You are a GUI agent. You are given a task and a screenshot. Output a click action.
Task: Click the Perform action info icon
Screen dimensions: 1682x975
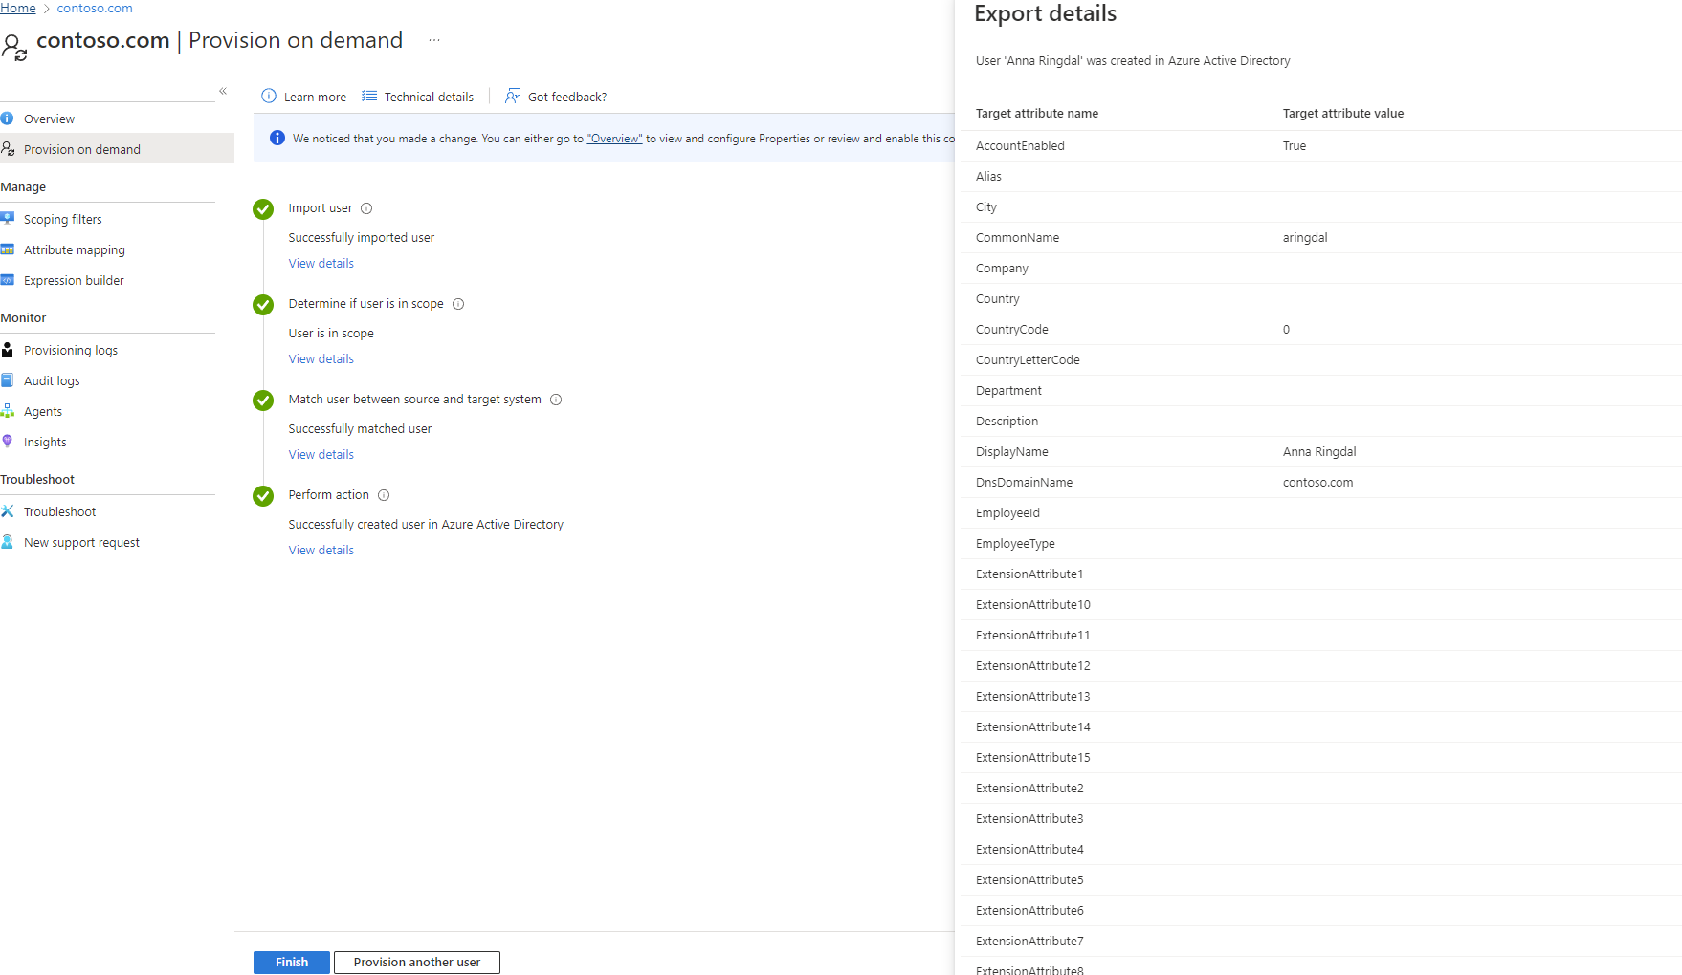point(384,495)
